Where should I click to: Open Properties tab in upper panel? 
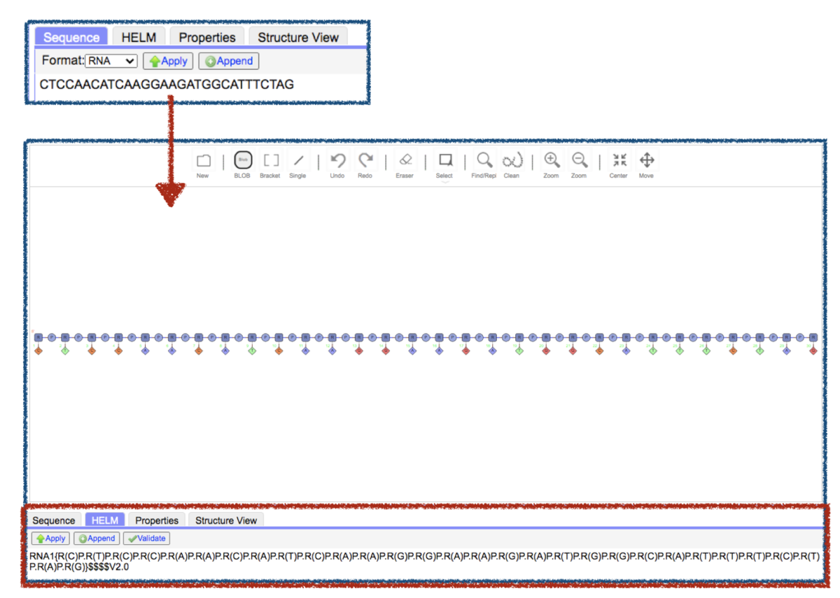tap(207, 38)
